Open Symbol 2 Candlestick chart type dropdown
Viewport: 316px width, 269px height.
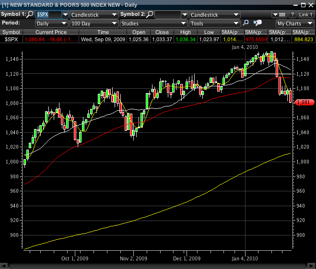[214, 15]
